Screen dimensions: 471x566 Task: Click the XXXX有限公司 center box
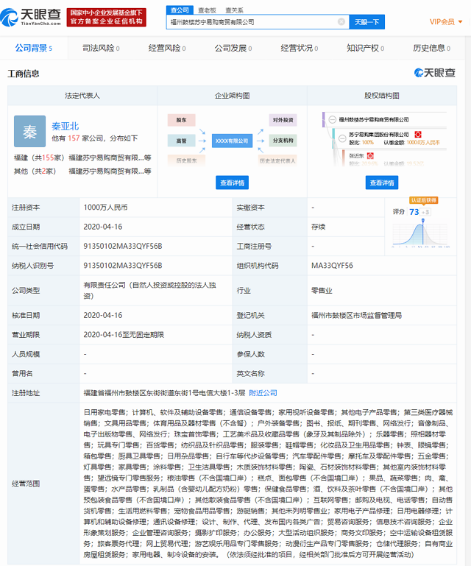click(232, 141)
